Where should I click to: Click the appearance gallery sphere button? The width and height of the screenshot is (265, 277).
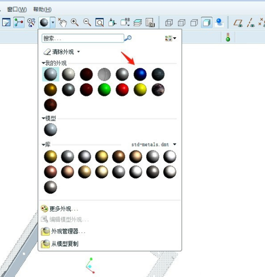tap(44, 23)
